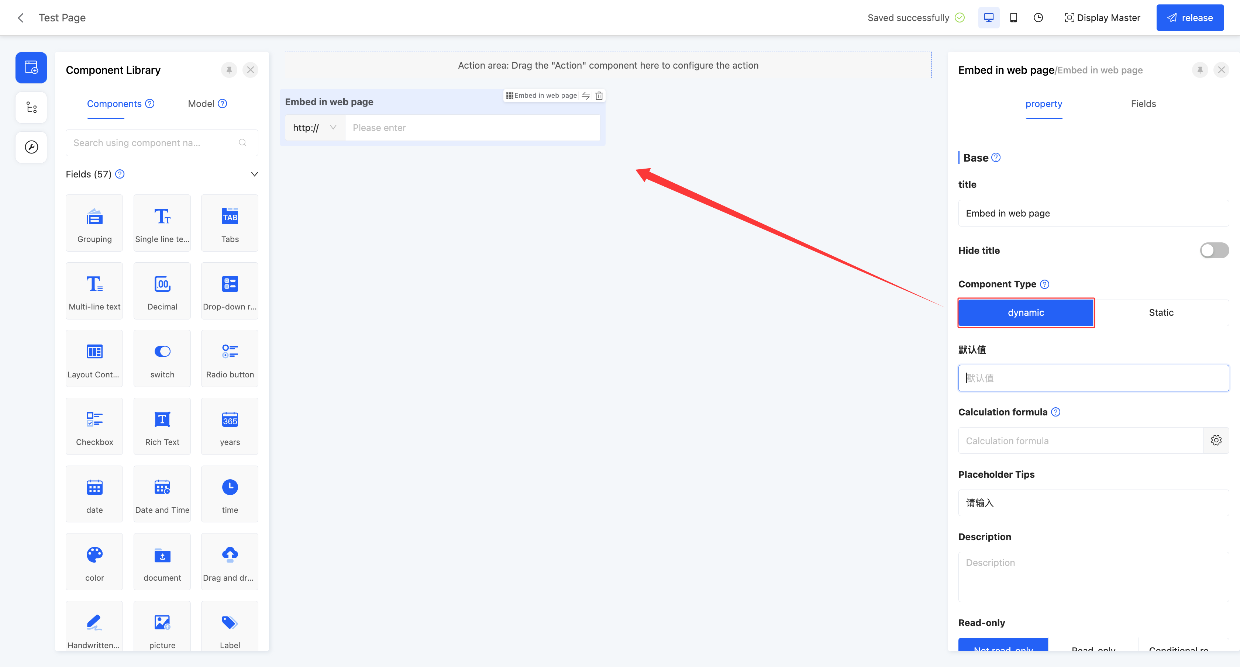Select the Rich Text component
The image size is (1240, 667).
click(162, 426)
